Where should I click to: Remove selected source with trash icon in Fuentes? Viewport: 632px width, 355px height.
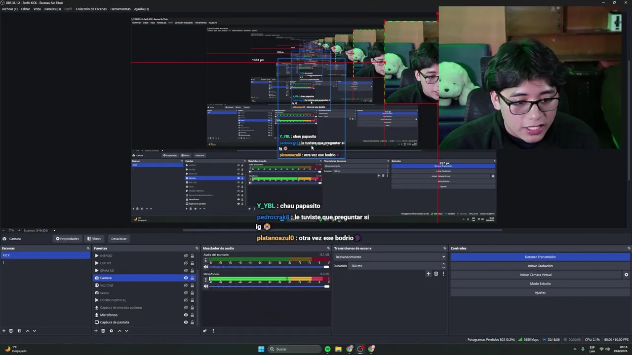tap(103, 331)
